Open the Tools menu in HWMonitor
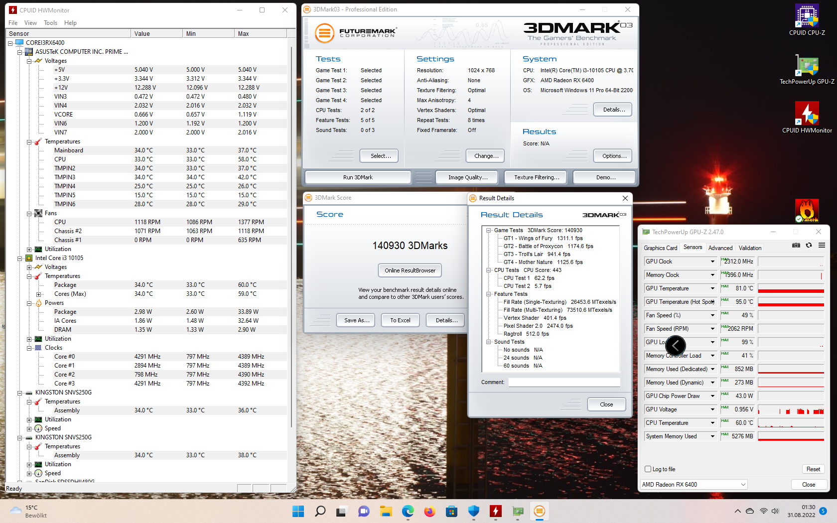Viewport: 837px width, 523px height. coord(50,23)
